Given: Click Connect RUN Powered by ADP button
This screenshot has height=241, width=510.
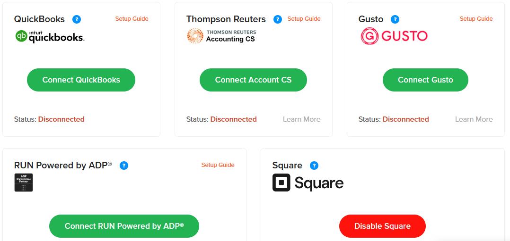Looking at the screenshot, I should (x=124, y=226).
